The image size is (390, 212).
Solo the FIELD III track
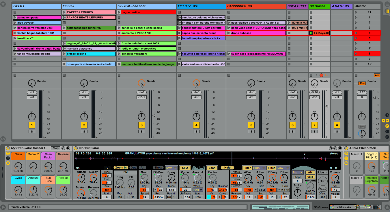click(x=141, y=132)
